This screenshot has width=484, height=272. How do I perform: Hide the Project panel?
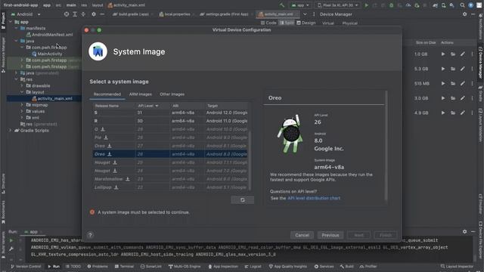[x=102, y=14]
